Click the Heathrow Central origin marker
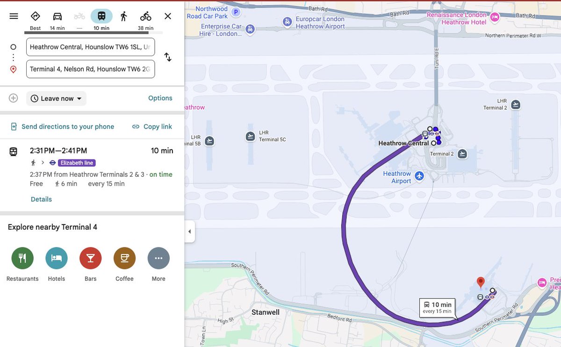Viewport: 561px width, 347px height. click(434, 144)
